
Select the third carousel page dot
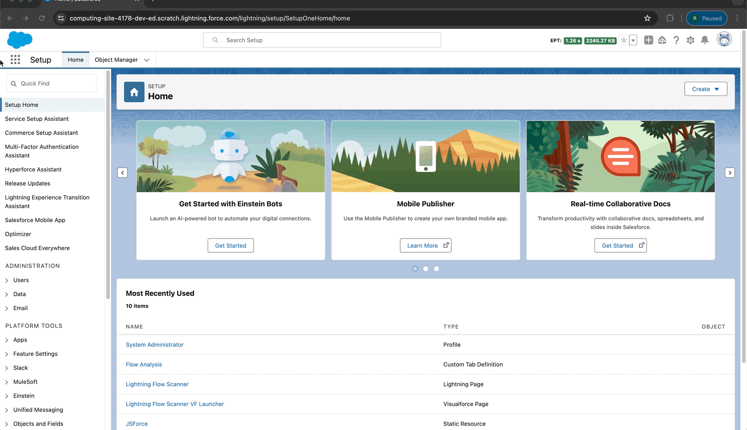[x=436, y=269]
